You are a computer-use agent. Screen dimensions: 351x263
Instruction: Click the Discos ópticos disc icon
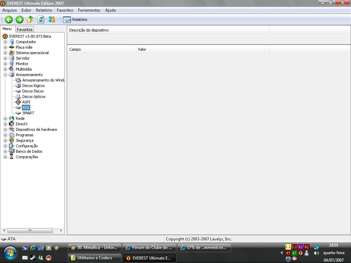point(18,97)
